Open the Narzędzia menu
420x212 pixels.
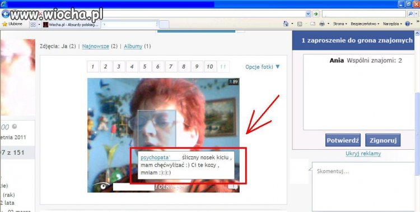[393, 24]
